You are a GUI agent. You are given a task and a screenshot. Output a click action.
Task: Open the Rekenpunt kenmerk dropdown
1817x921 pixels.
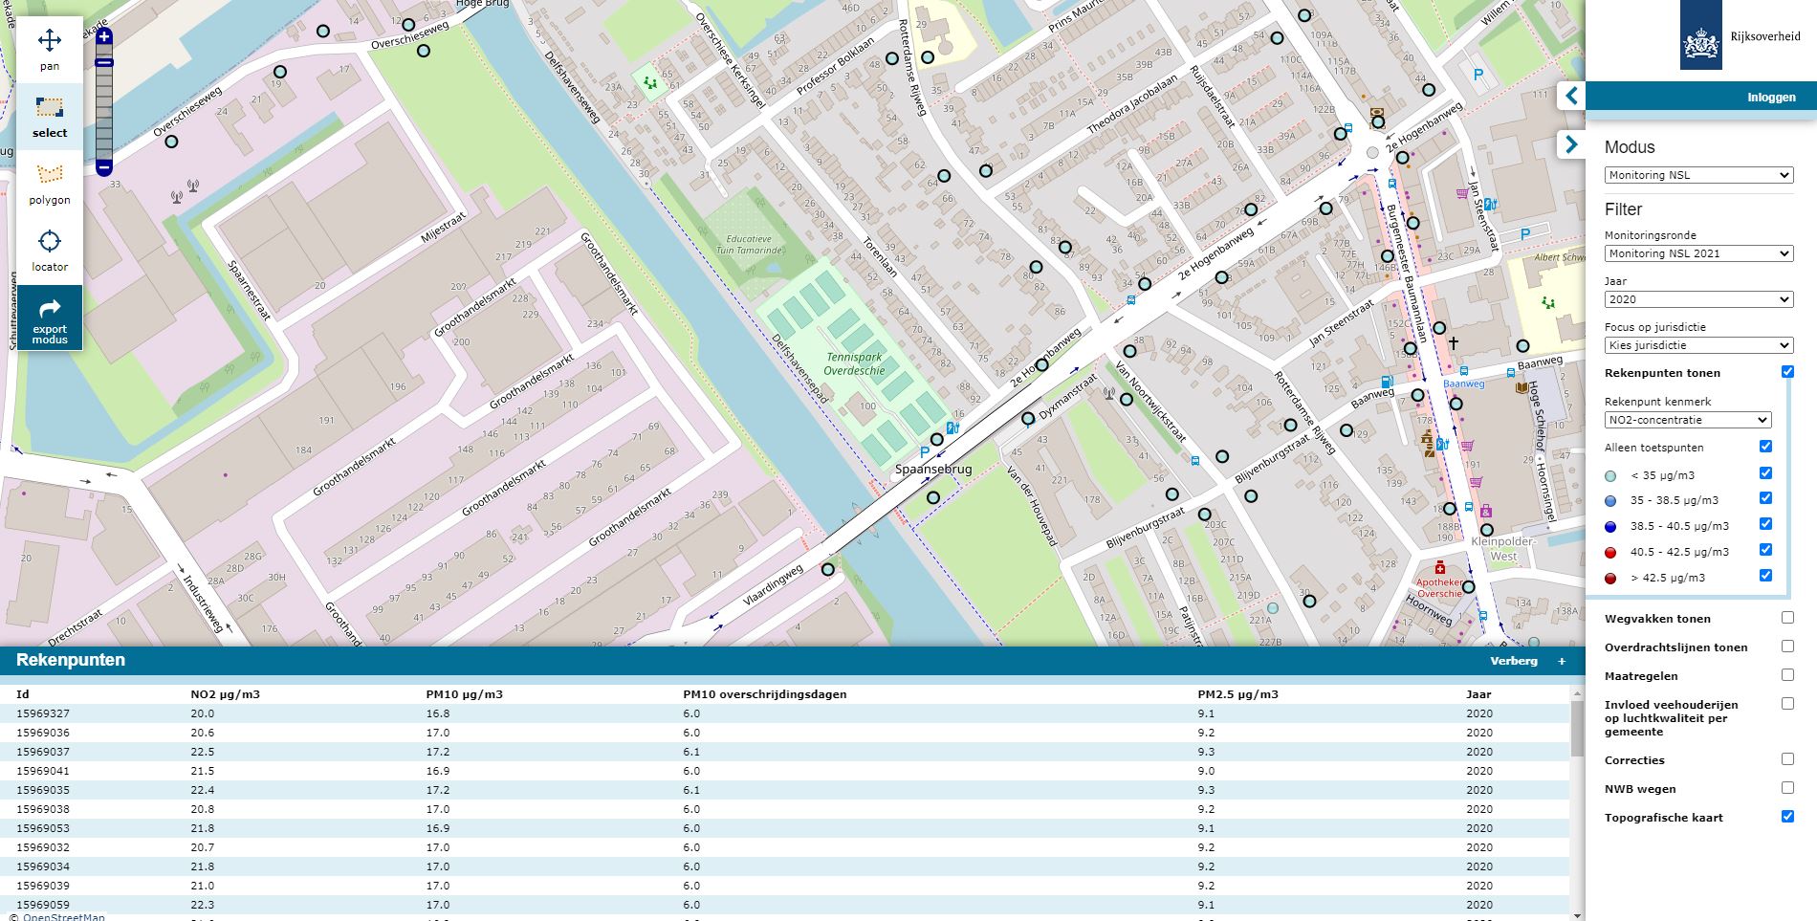[x=1688, y=420]
